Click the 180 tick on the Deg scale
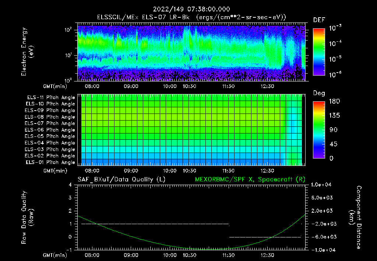Screen dimensions: 377x261 tap(334, 101)
